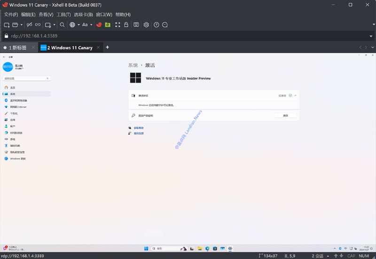Viewport: 376px width, 259px height.
Task: Close the Windows 11 Canary tab
Action: tap(98, 47)
